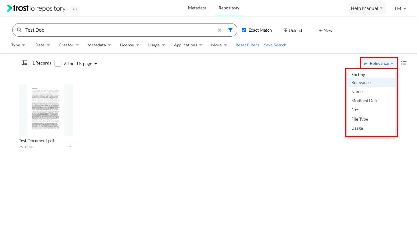Image resolution: width=417 pixels, height=234 pixels.
Task: Expand the All on this page dropdown
Action: [x=80, y=64]
